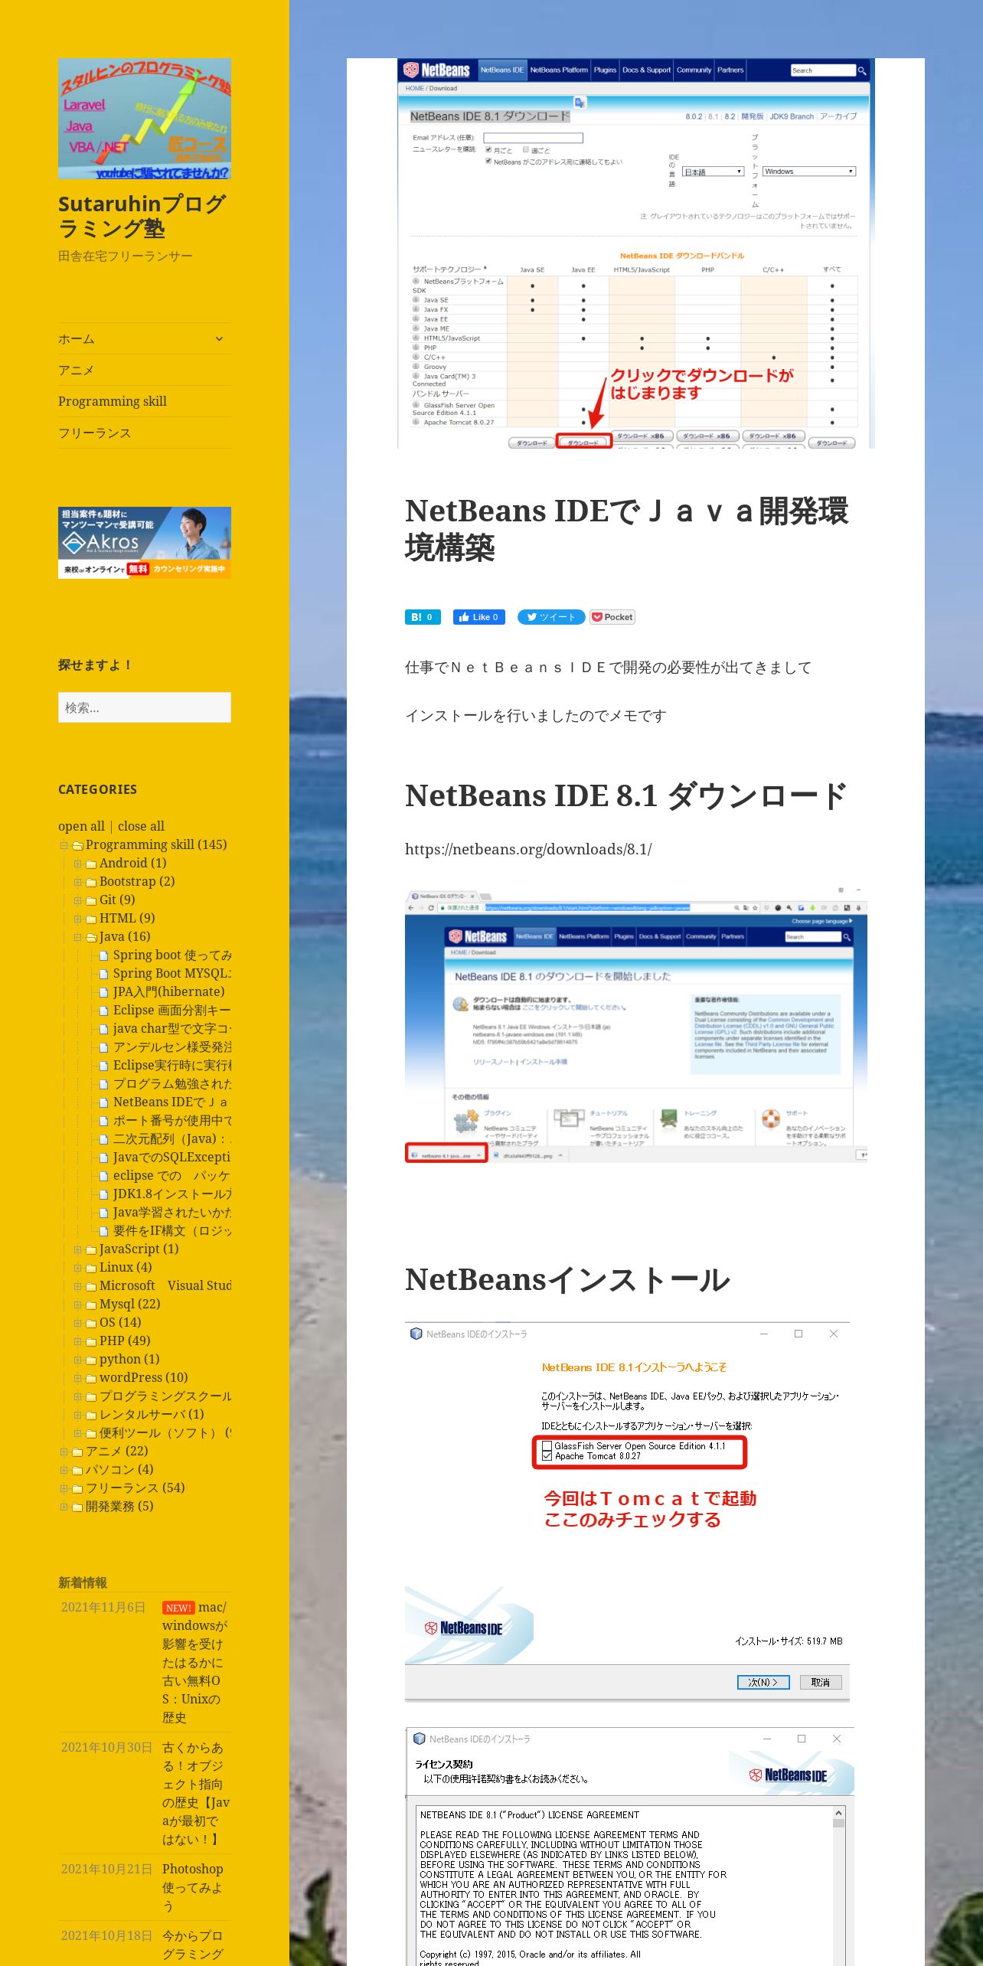Expand the アニメ (22) category node

64,1452
